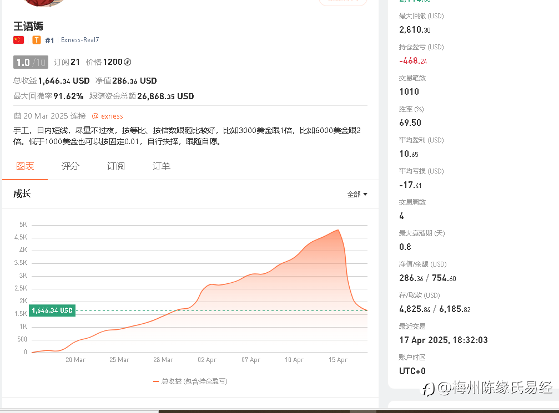Open the 图表 chart tab
559x413 pixels.
(x=25, y=166)
